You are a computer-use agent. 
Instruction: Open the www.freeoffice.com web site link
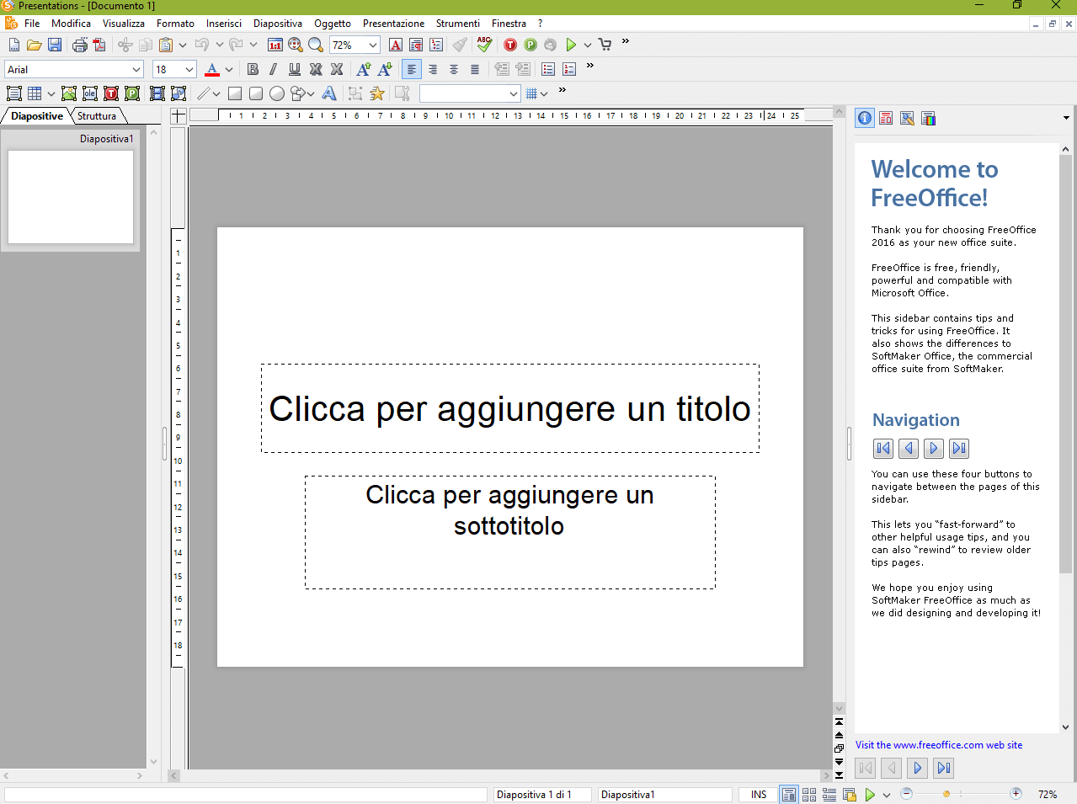tap(938, 745)
